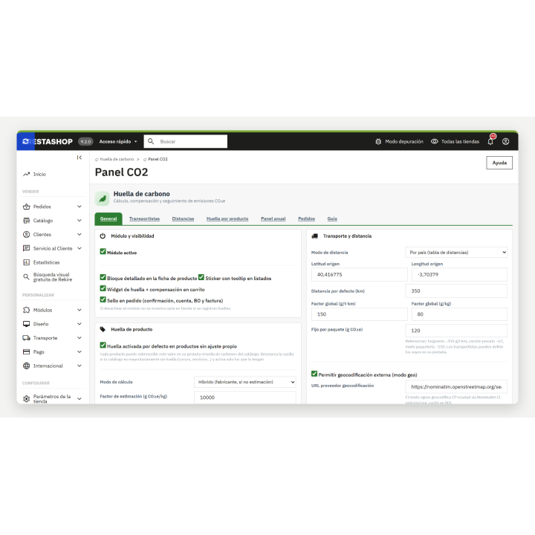Screen dimensions: 535x535
Task: Switch to the Pedidos tab
Action: tap(306, 218)
